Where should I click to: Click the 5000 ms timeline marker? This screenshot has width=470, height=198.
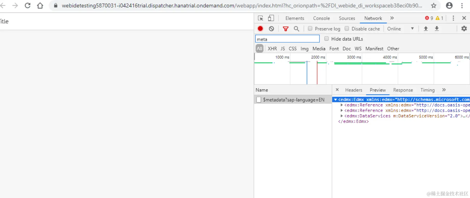tap(426, 57)
